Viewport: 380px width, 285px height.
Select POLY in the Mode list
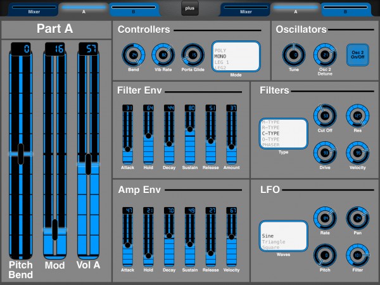pyautogui.click(x=220, y=51)
